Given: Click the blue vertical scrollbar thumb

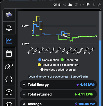Looking at the screenshot, I should click(100, 73).
